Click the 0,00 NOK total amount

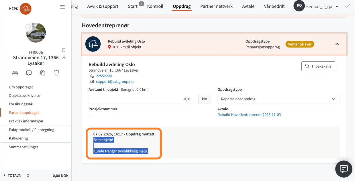click(60, 176)
